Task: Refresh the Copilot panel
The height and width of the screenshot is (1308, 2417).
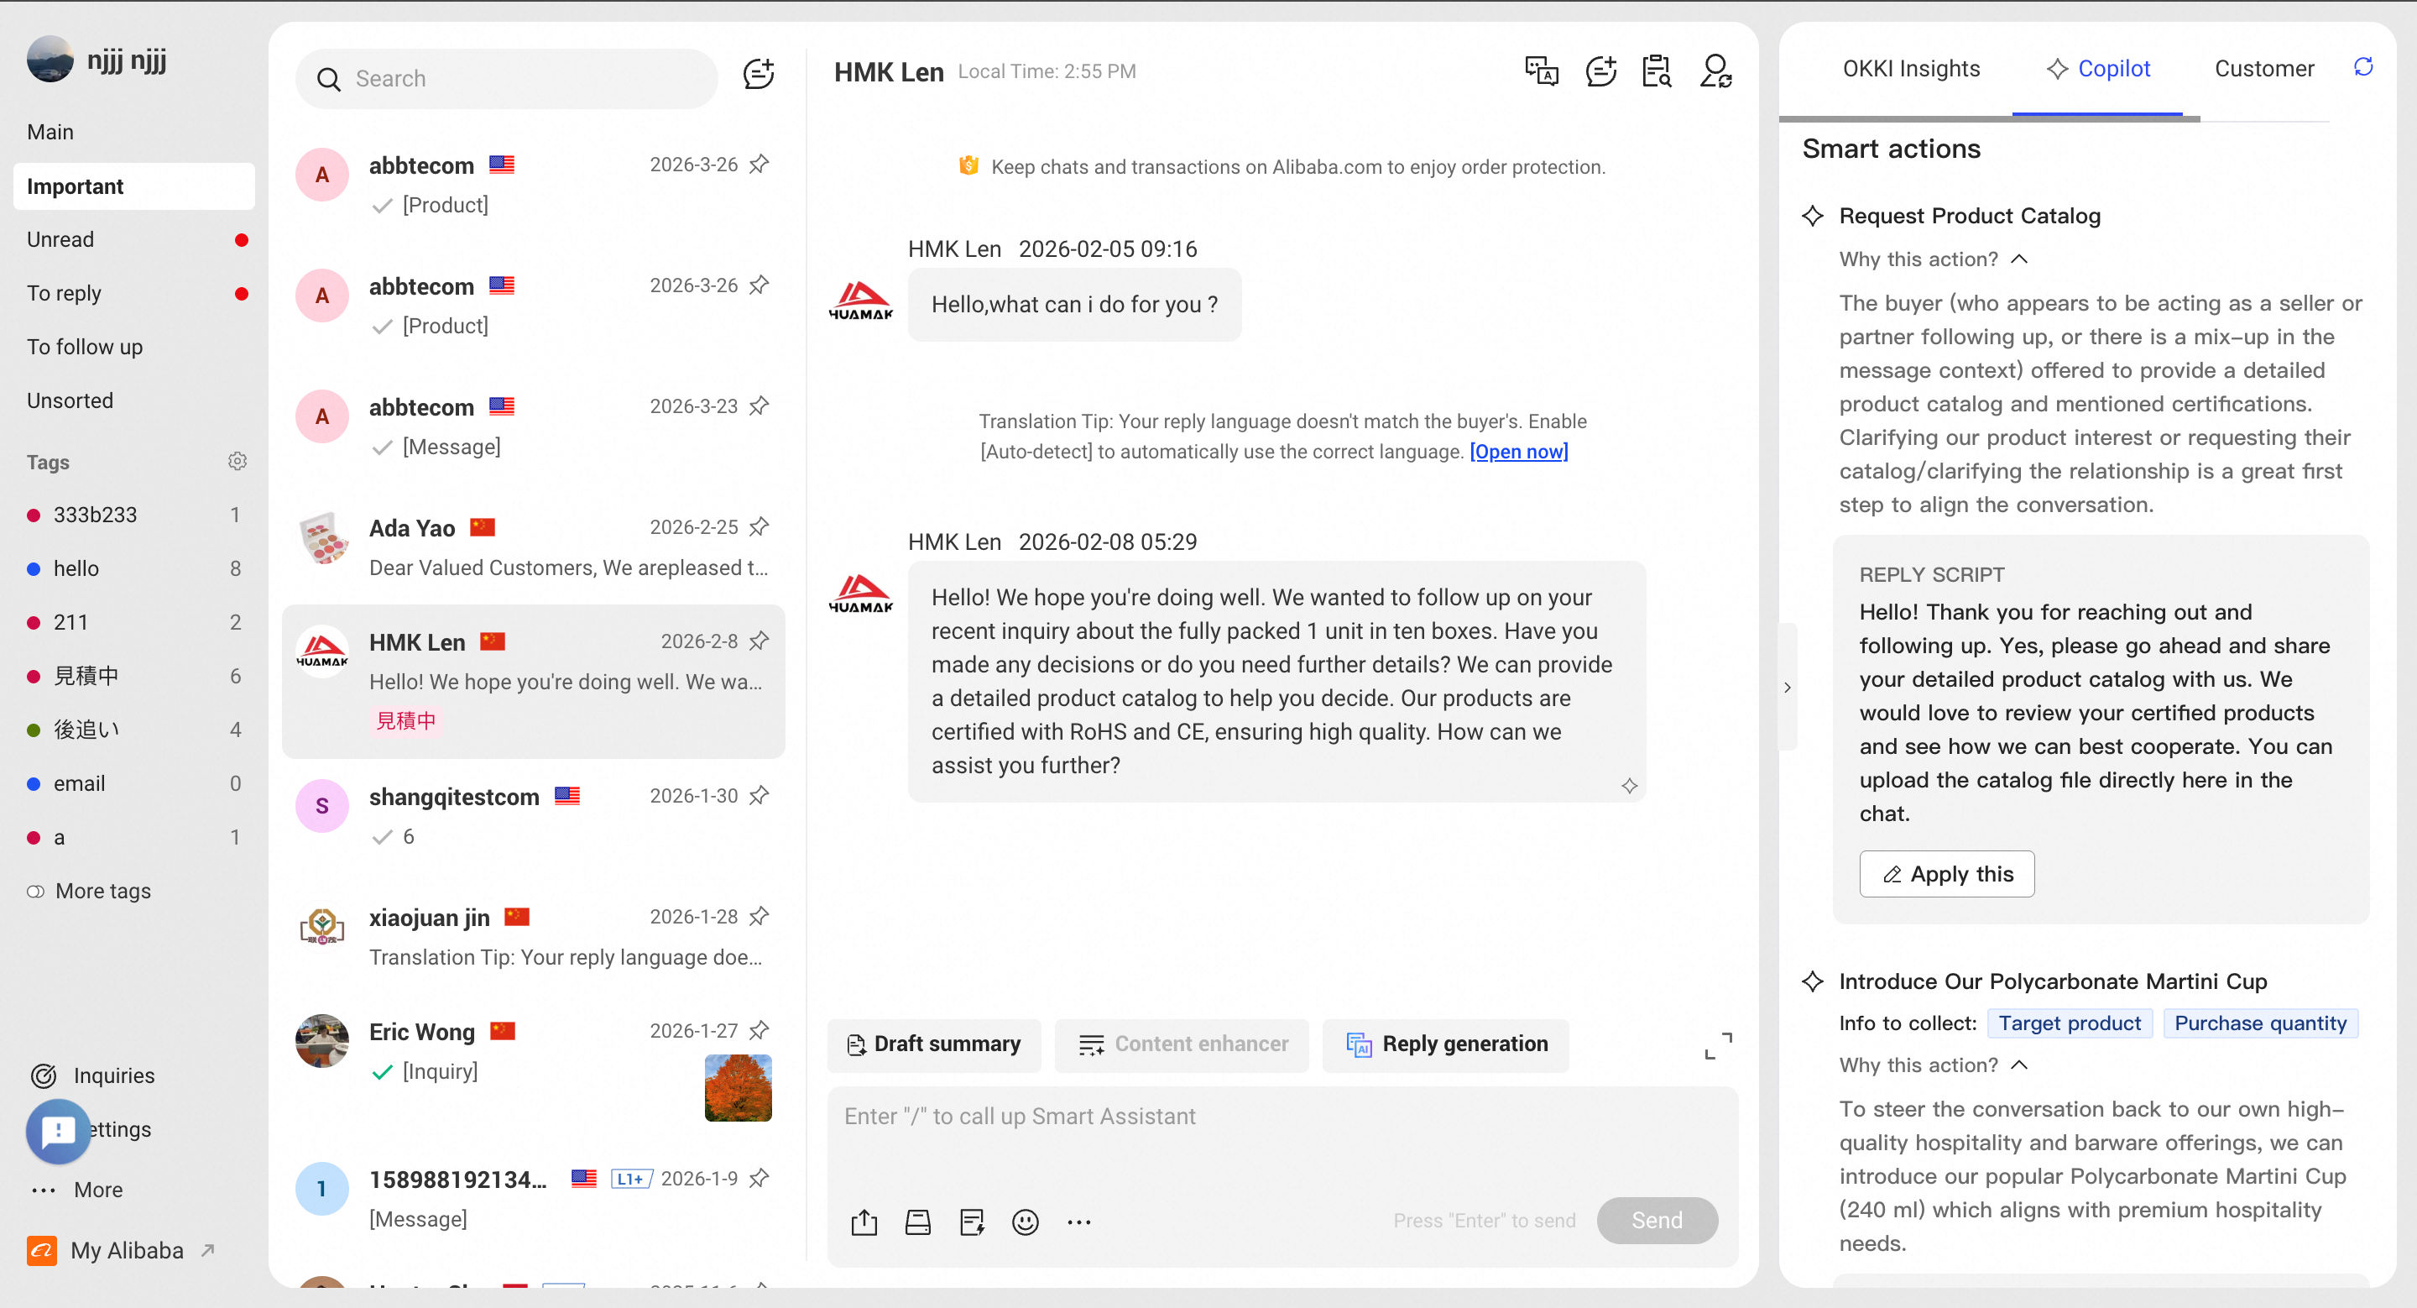Action: coord(2363,66)
